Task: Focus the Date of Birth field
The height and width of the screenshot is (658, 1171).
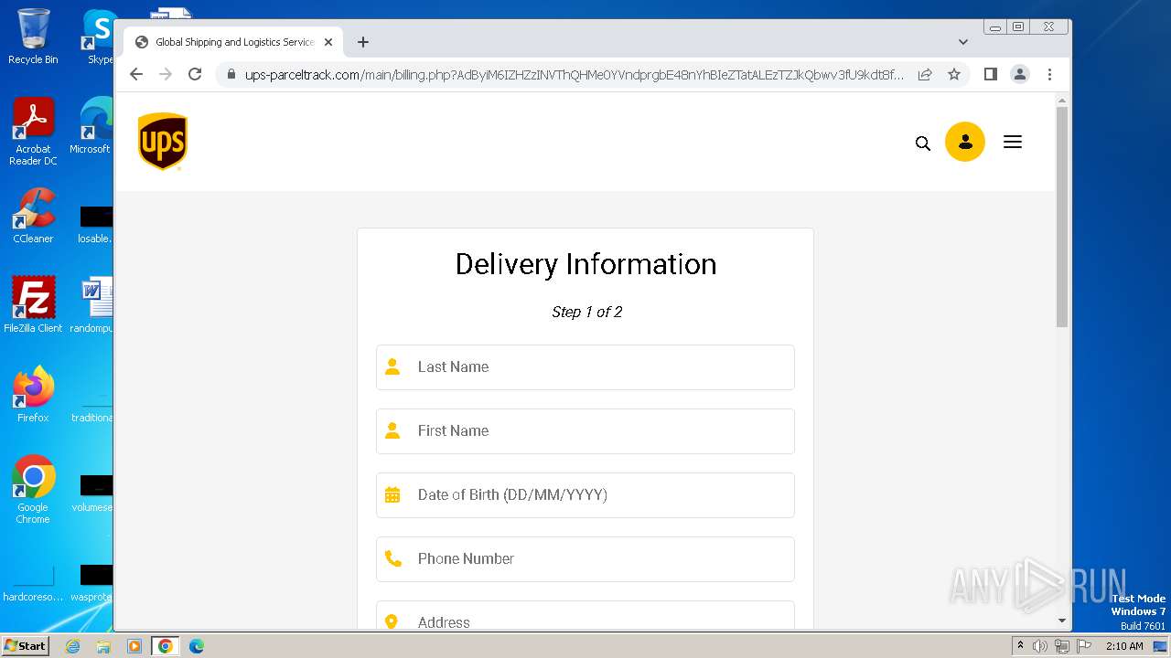Action: tap(585, 495)
